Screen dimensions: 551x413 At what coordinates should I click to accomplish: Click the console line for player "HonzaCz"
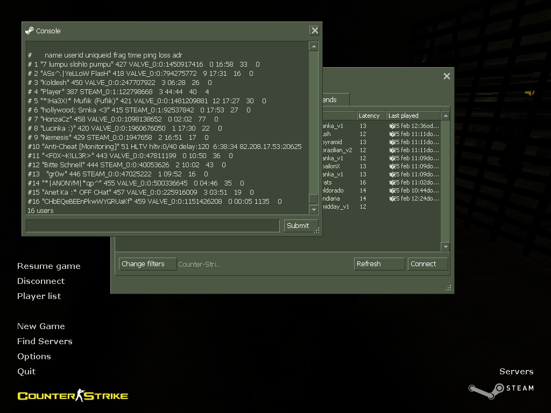tap(123, 119)
